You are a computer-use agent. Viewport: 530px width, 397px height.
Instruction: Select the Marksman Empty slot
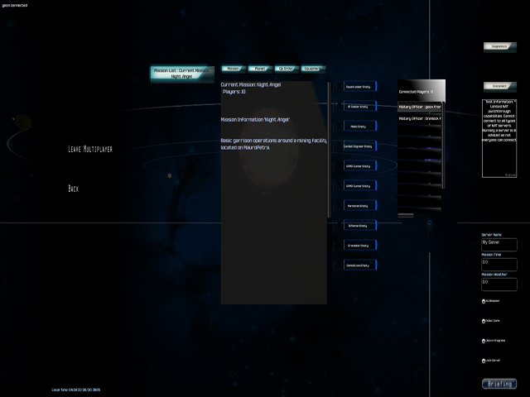[x=360, y=206]
